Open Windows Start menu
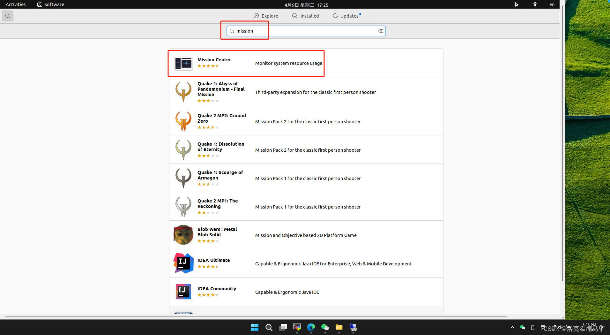 point(255,327)
